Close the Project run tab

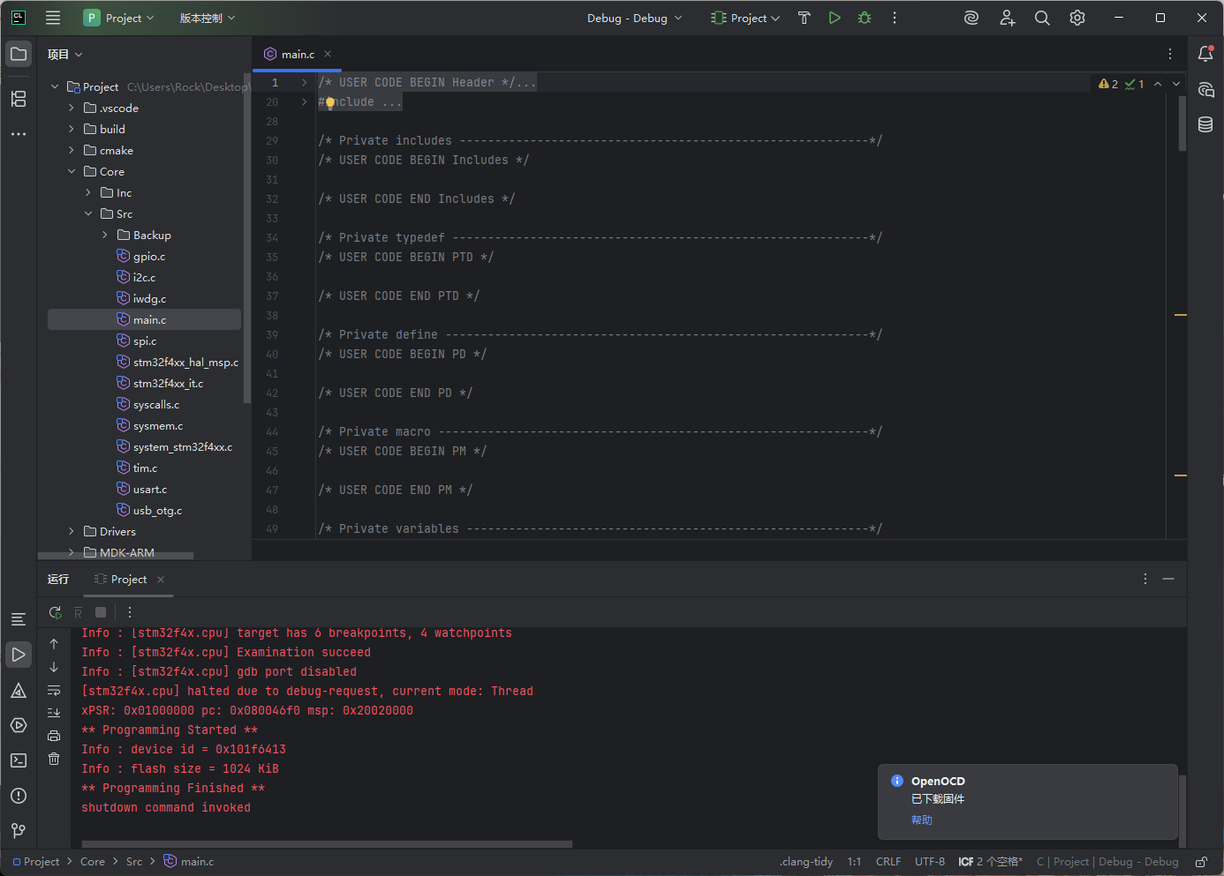coord(161,580)
